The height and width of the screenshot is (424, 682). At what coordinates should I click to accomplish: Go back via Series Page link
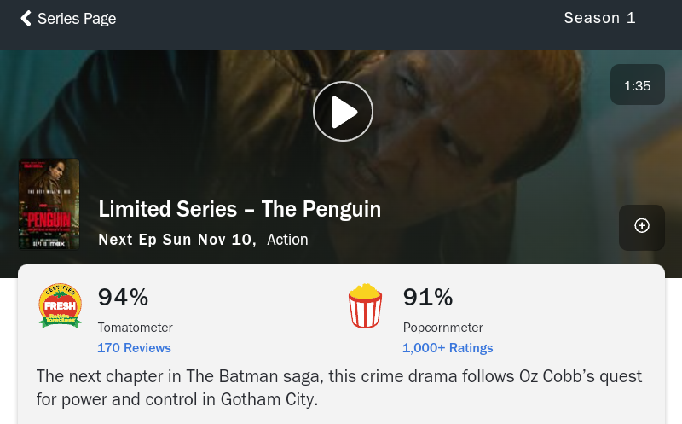click(76, 19)
